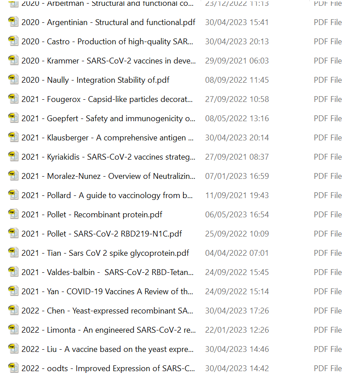Select the PDF icon of the Klausberger file

pyautogui.click(x=13, y=137)
